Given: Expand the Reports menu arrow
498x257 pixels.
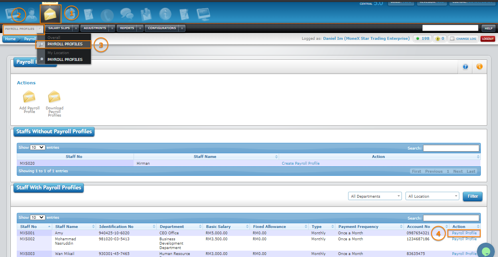Looking at the screenshot, I should coord(140,28).
